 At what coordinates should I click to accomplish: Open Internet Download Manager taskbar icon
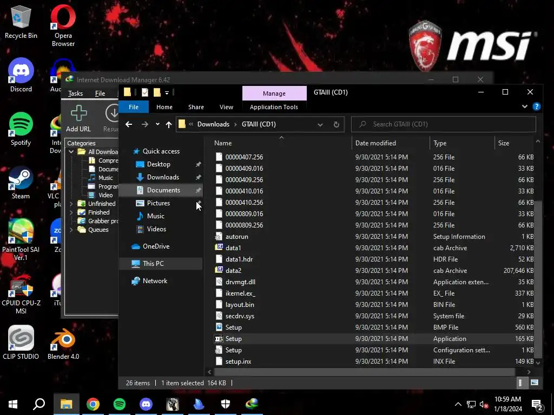point(252,404)
